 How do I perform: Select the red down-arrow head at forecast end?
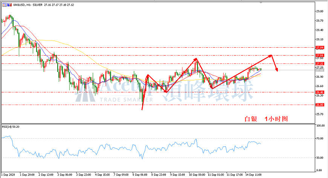pos(277,69)
